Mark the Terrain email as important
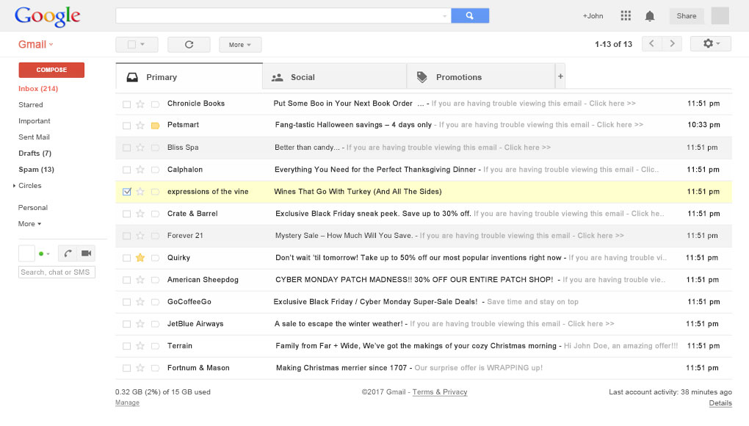Viewport: 749px width, 426px height. point(155,346)
